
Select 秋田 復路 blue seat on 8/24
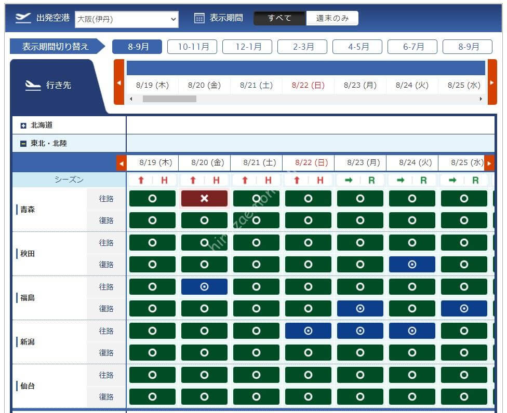(412, 265)
